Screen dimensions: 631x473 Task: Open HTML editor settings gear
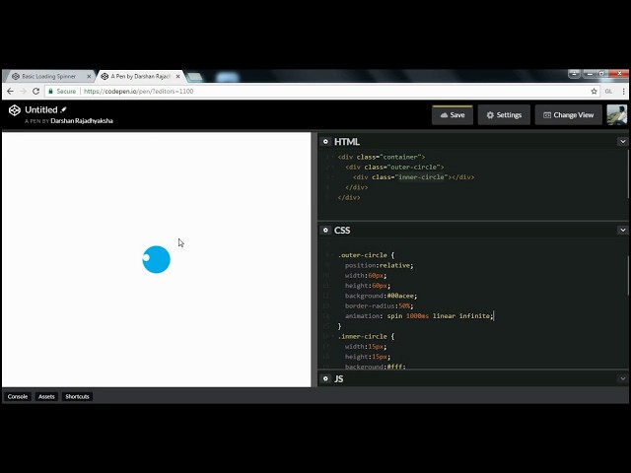coord(325,142)
